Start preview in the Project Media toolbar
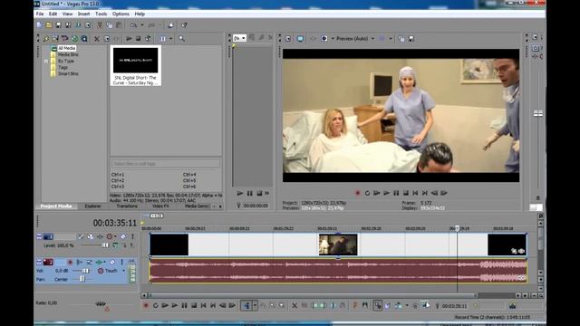The image size is (580, 326). pyautogui.click(x=129, y=38)
